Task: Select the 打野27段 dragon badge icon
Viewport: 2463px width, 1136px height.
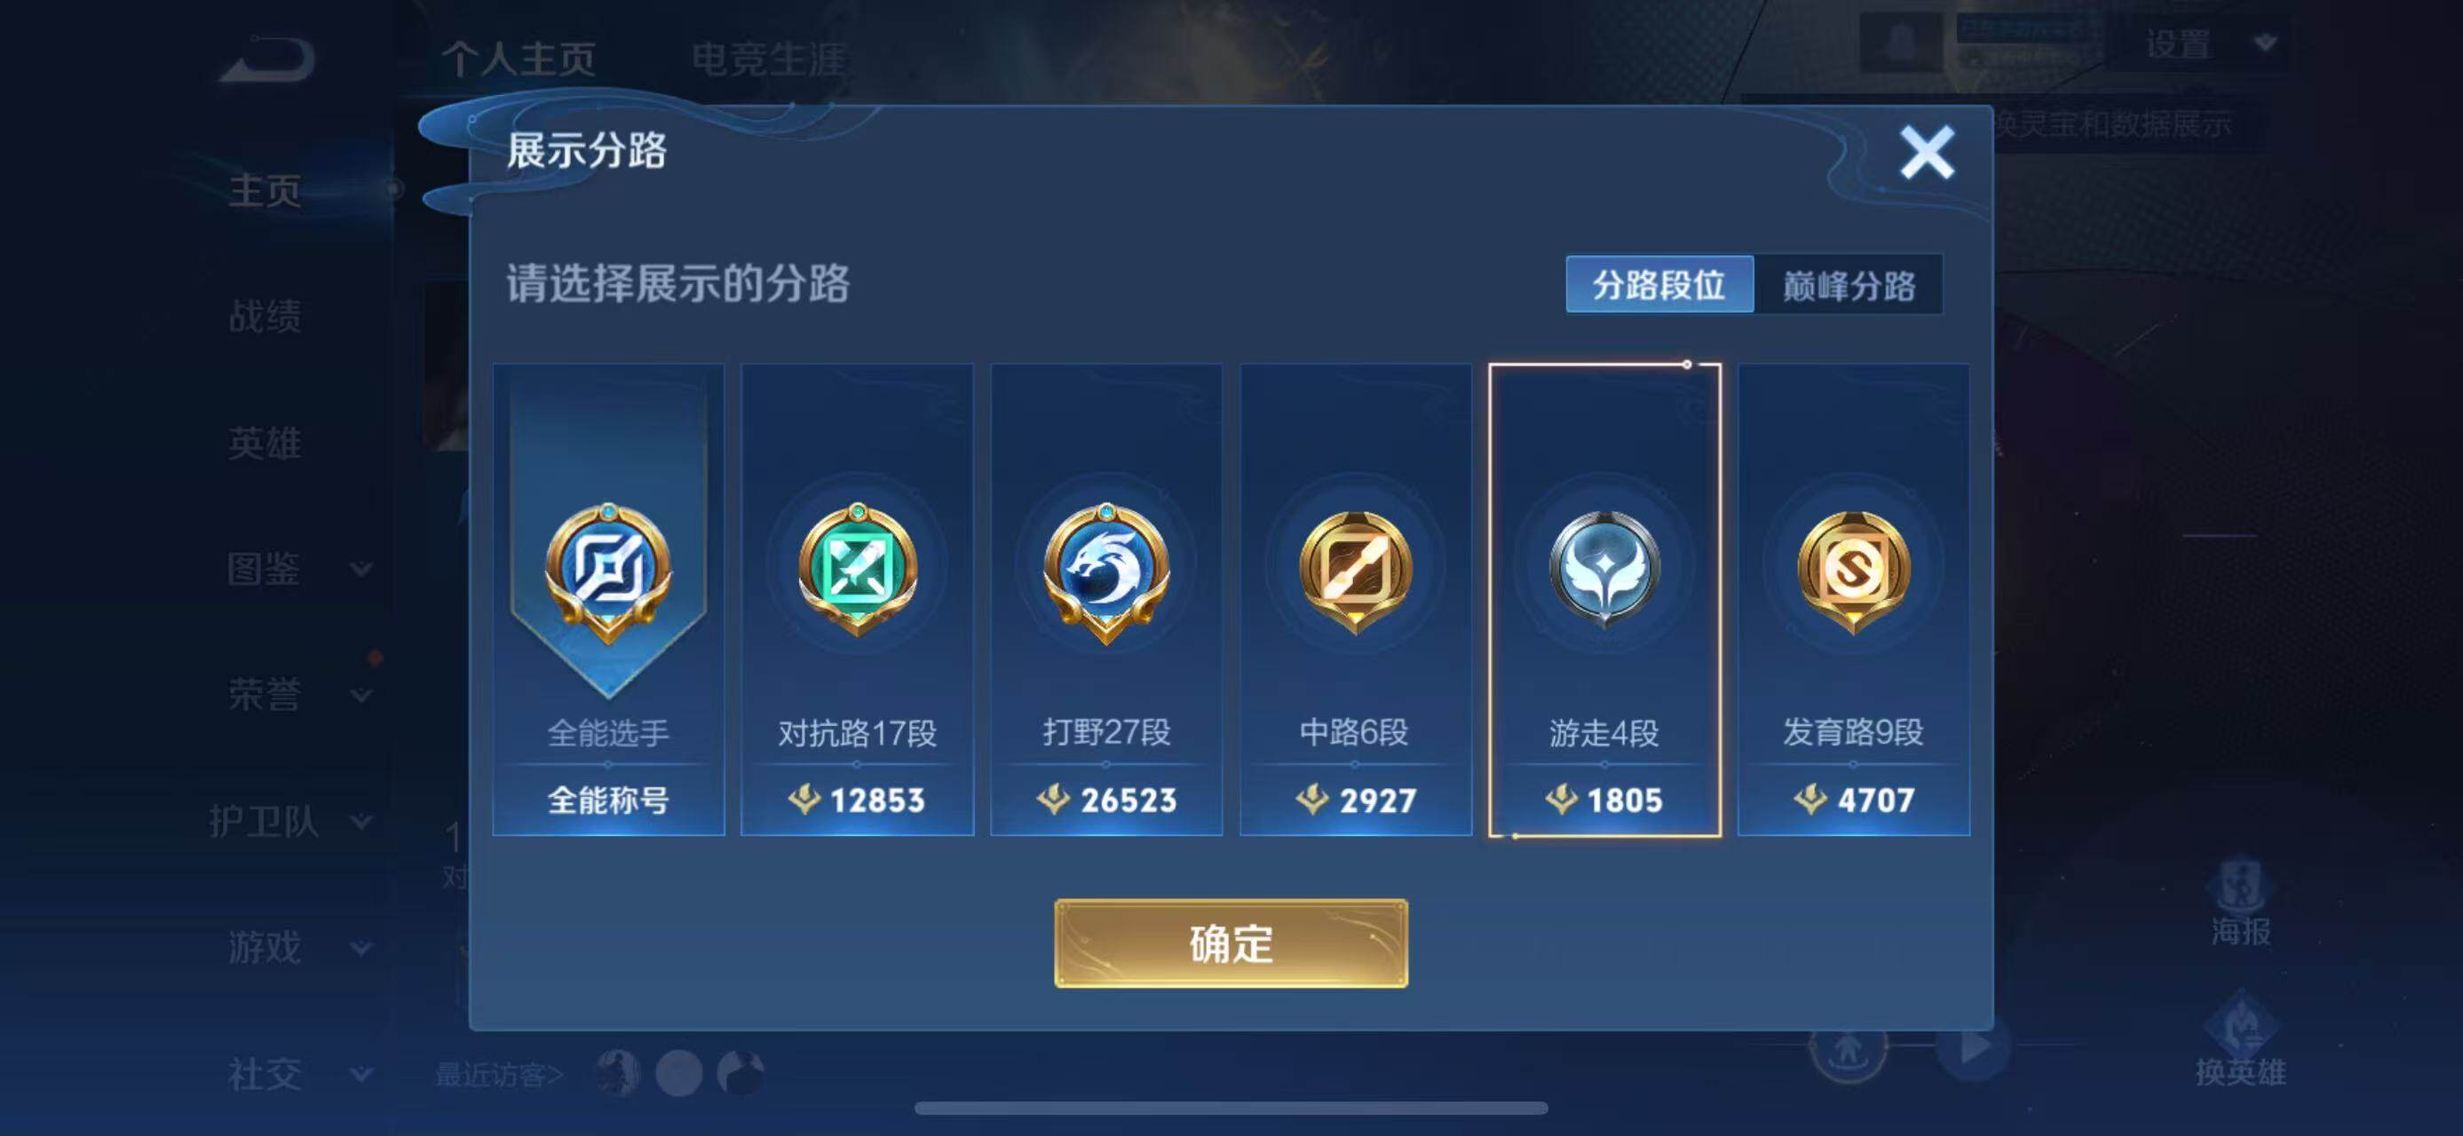Action: point(1106,572)
